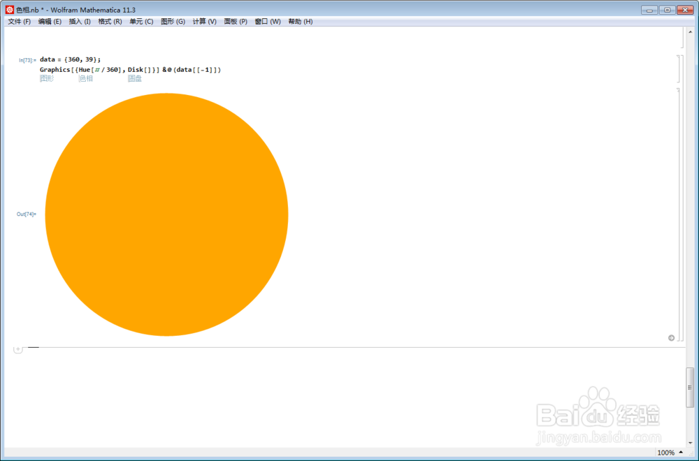Open the 面板 (P) menu
The height and width of the screenshot is (461, 699).
point(236,22)
